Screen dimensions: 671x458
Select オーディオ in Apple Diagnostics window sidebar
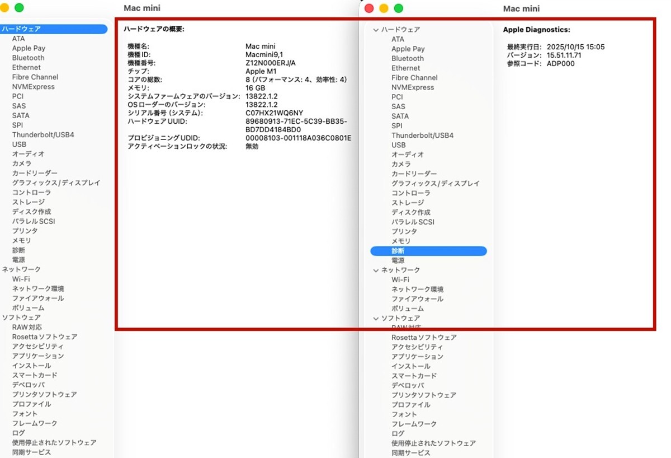408,155
